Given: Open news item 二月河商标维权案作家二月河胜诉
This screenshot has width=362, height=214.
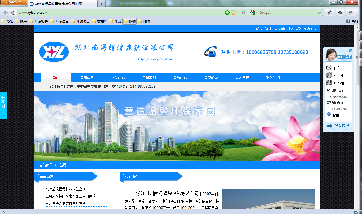Looking at the screenshot, I should 70,196.
